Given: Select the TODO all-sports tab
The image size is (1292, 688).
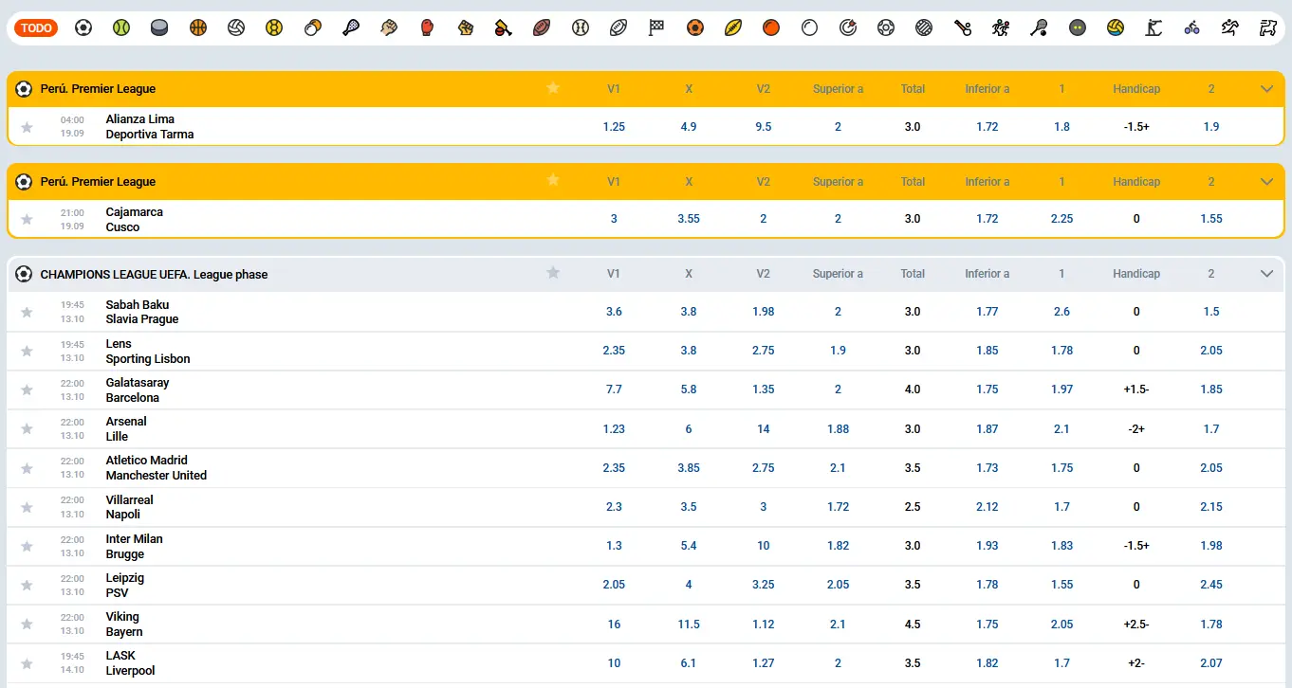Looking at the screenshot, I should (36, 28).
